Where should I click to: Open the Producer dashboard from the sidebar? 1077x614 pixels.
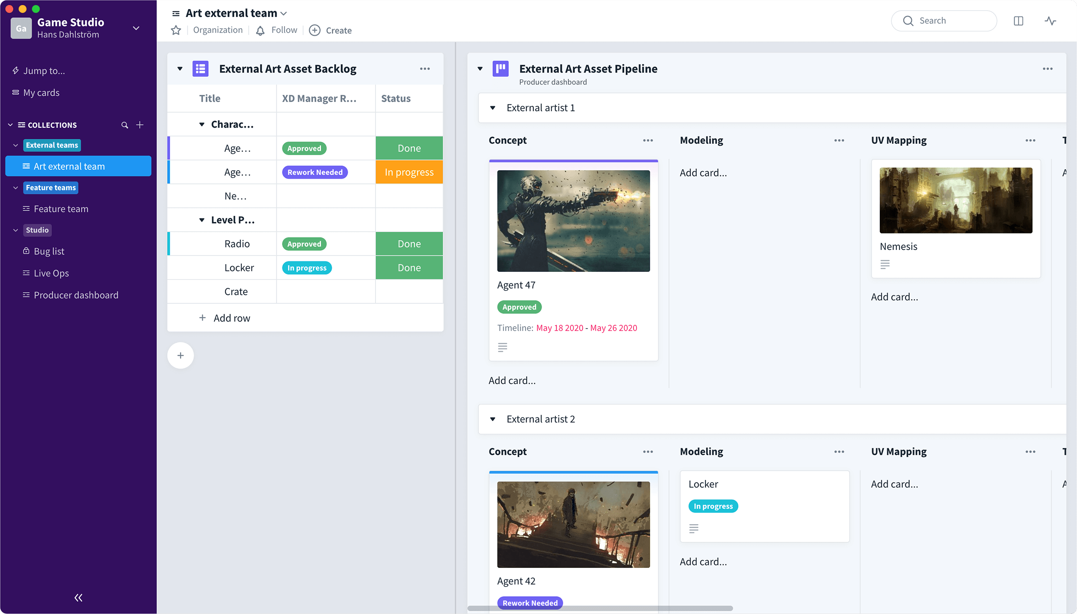[76, 295]
